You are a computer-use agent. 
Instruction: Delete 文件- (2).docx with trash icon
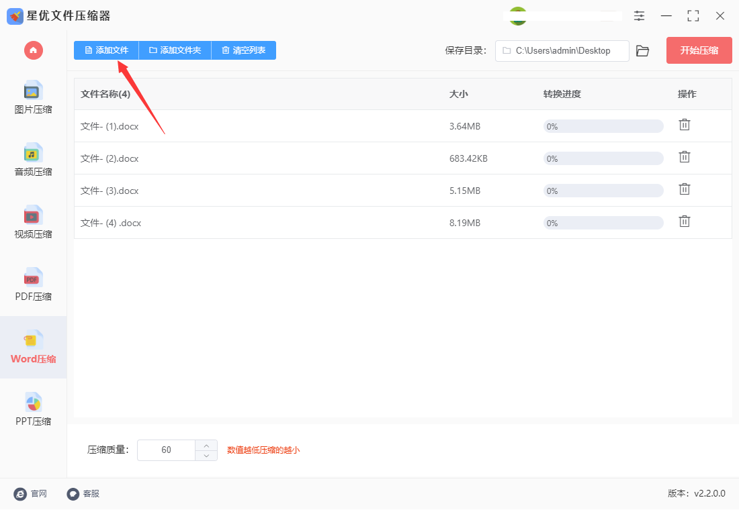click(685, 157)
